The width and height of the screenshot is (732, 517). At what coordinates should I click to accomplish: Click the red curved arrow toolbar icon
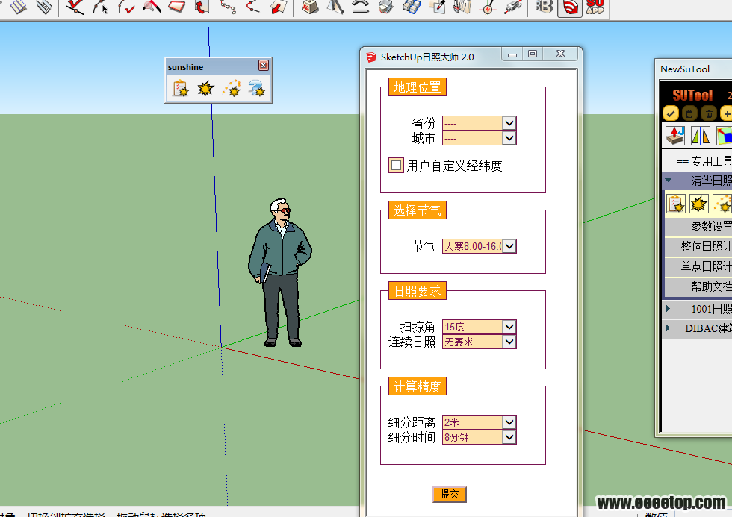pos(202,7)
